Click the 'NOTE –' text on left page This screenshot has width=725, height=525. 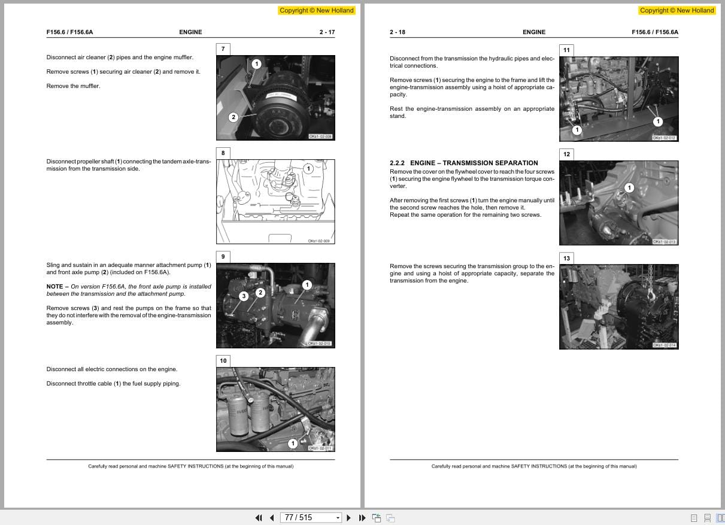(x=57, y=287)
